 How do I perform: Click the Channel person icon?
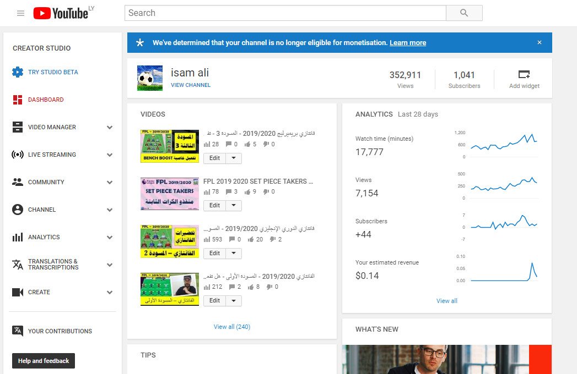pos(17,210)
